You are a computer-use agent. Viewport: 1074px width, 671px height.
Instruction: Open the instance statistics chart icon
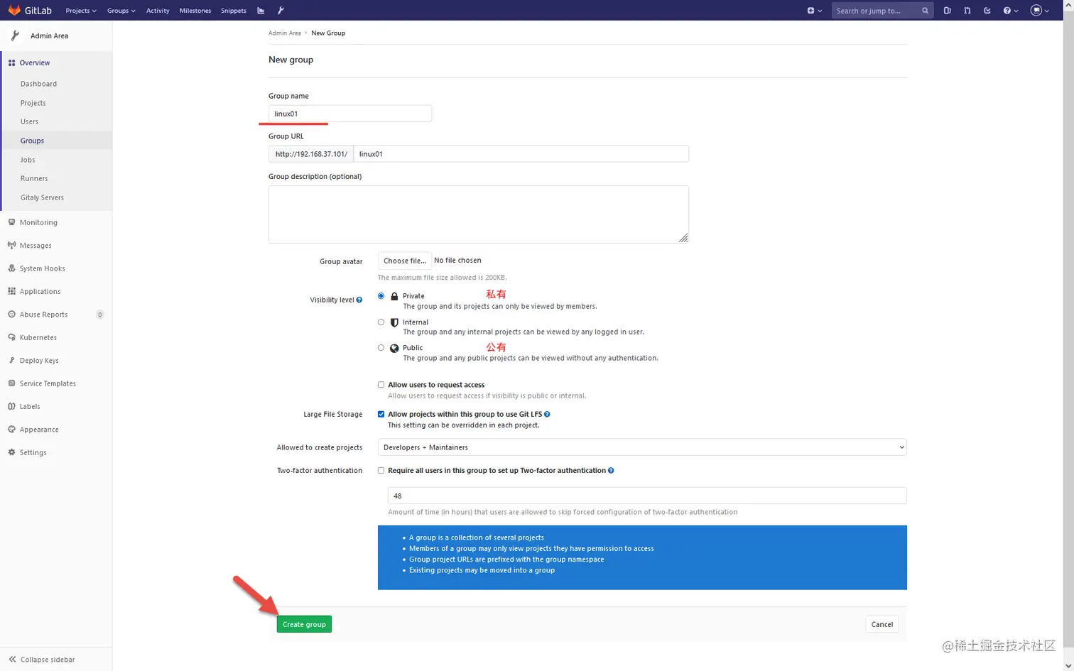pos(261,11)
